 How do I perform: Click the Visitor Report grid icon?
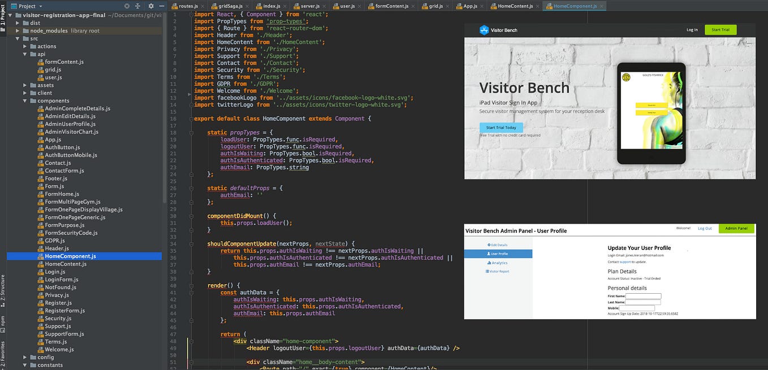(x=488, y=271)
